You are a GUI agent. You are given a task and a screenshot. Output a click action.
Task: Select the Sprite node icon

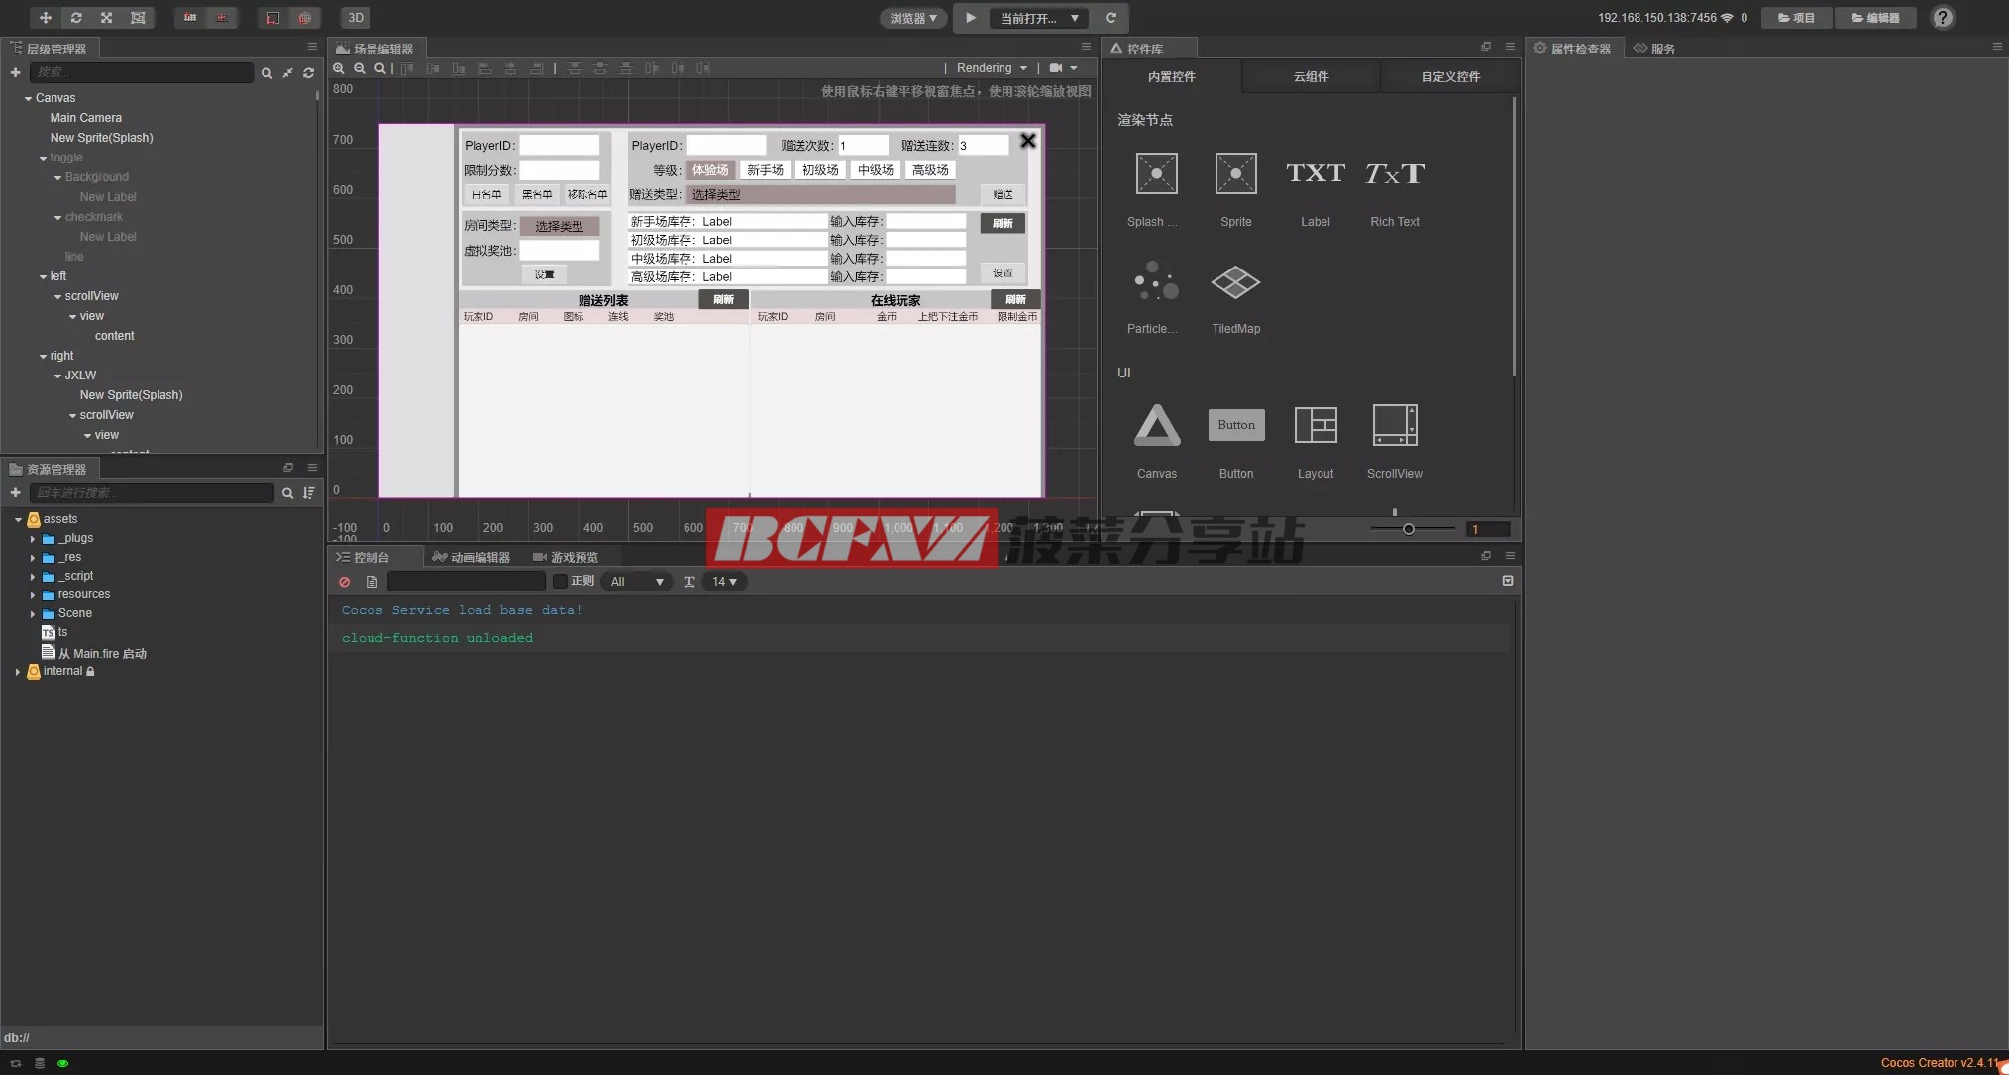[x=1235, y=174]
